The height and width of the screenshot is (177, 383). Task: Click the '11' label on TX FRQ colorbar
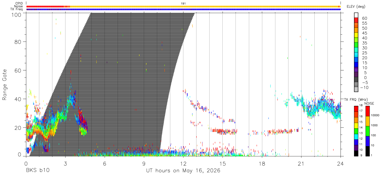[361, 144]
